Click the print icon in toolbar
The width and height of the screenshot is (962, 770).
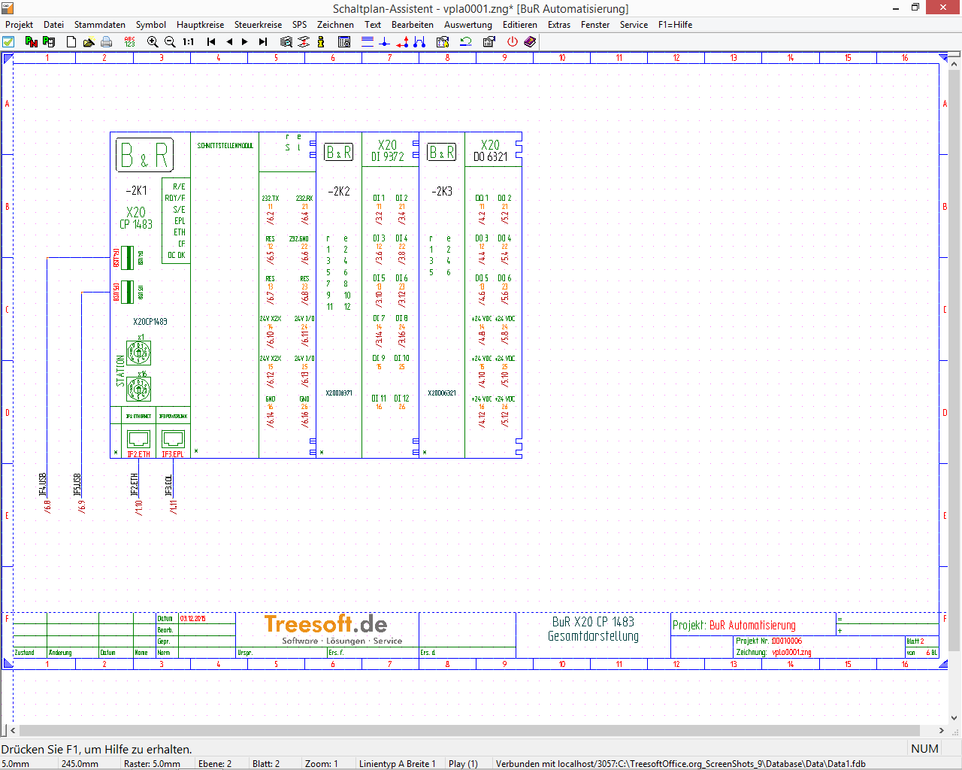coord(107,42)
